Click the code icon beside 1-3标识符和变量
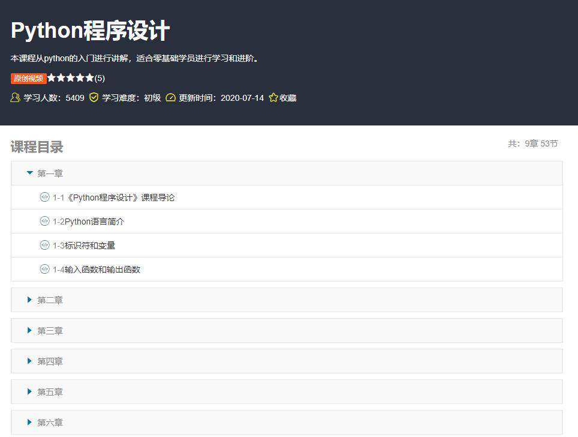The width and height of the screenshot is (578, 437). [44, 245]
